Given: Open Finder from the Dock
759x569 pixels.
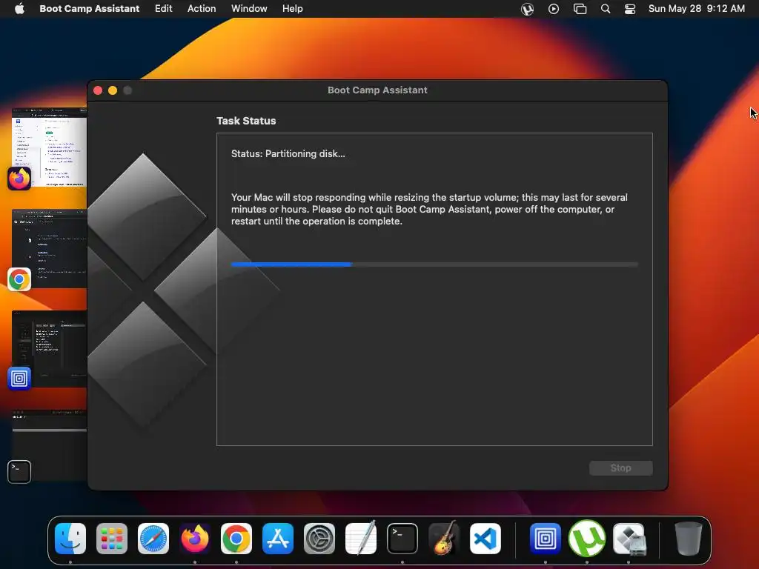Looking at the screenshot, I should click(70, 539).
